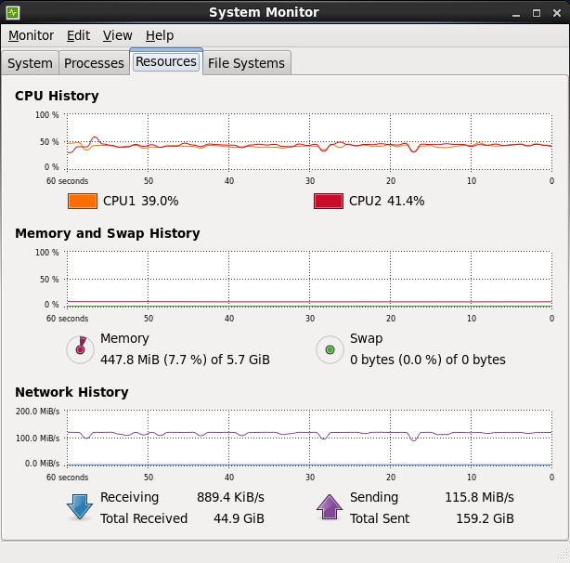
Task: Switch to the System tab
Action: point(30,63)
